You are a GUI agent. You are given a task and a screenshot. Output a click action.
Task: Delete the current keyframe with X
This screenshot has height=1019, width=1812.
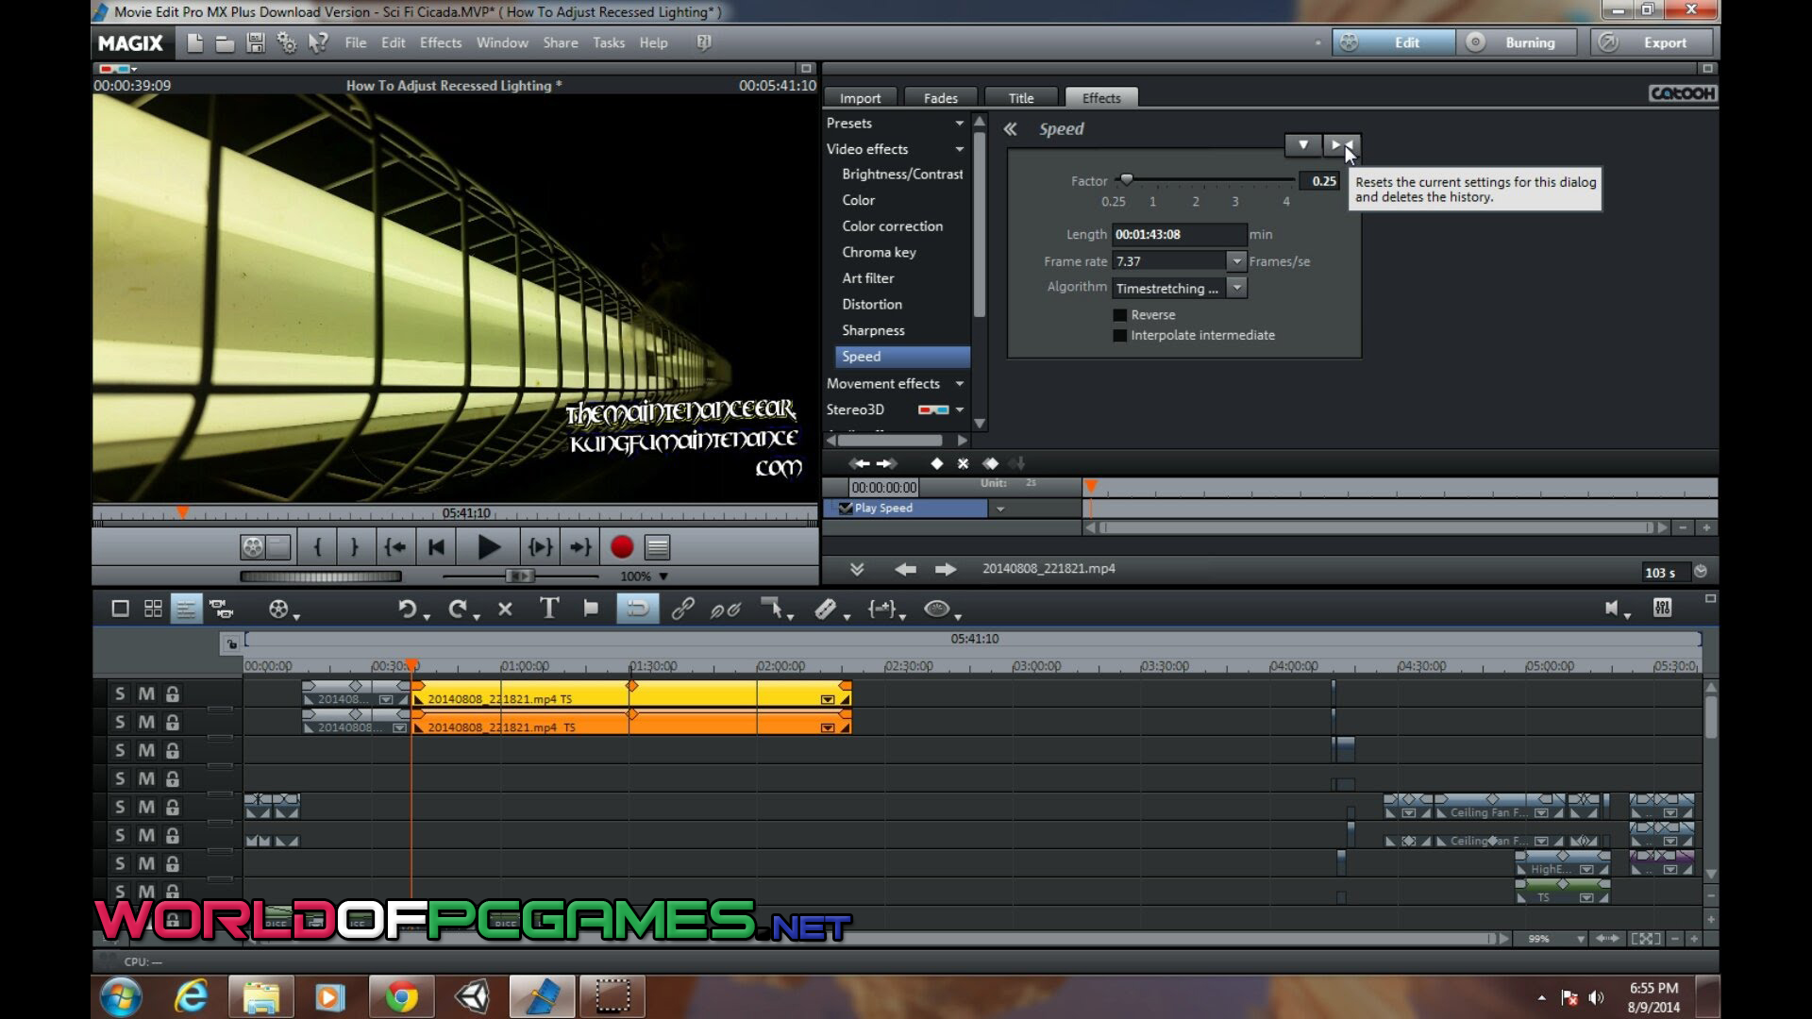tap(963, 463)
